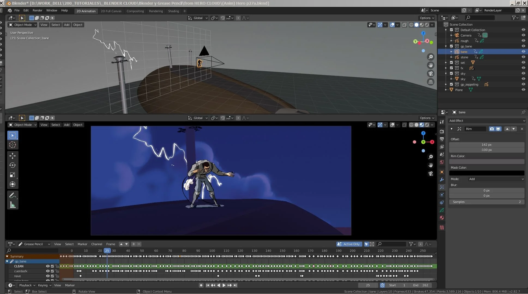
Task: Hide the rough object in outliner
Action: (x=523, y=41)
